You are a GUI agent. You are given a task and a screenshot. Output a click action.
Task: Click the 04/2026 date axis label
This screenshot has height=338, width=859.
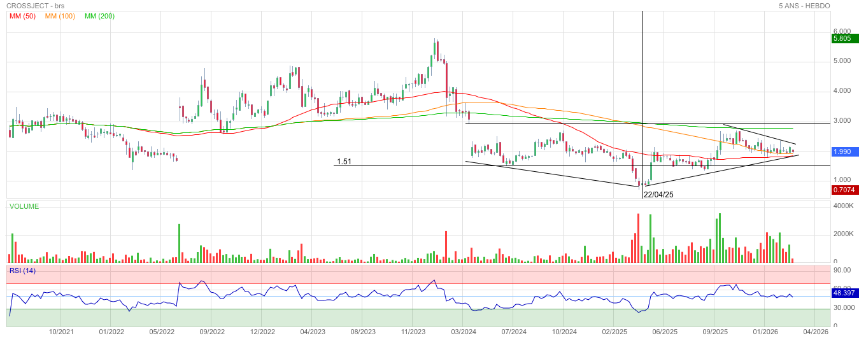(x=816, y=332)
